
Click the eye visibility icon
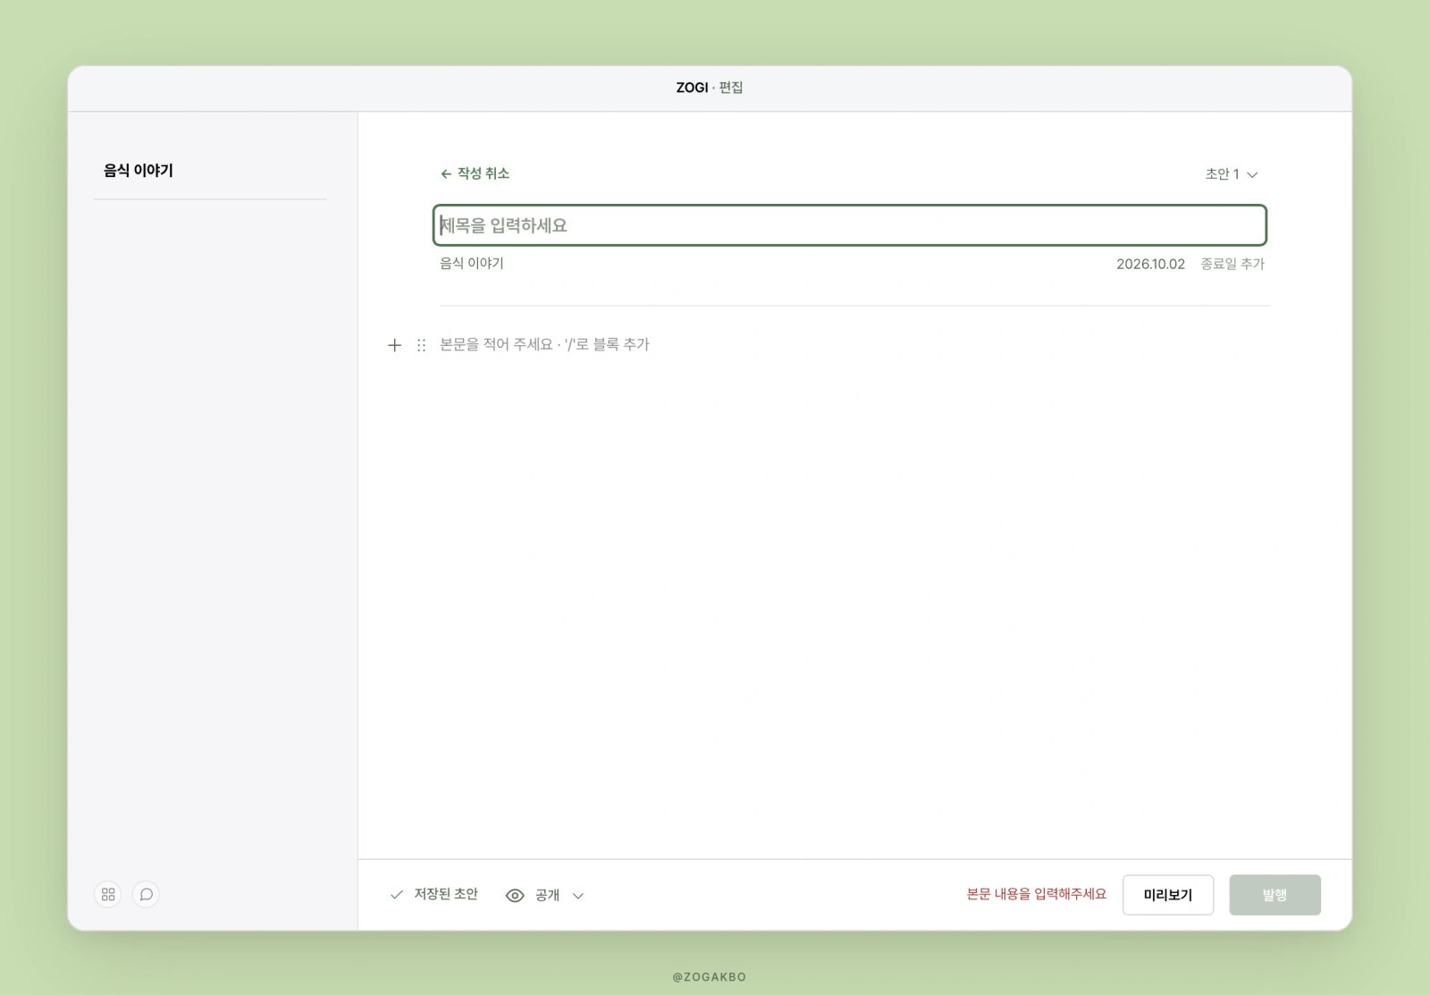pos(515,895)
